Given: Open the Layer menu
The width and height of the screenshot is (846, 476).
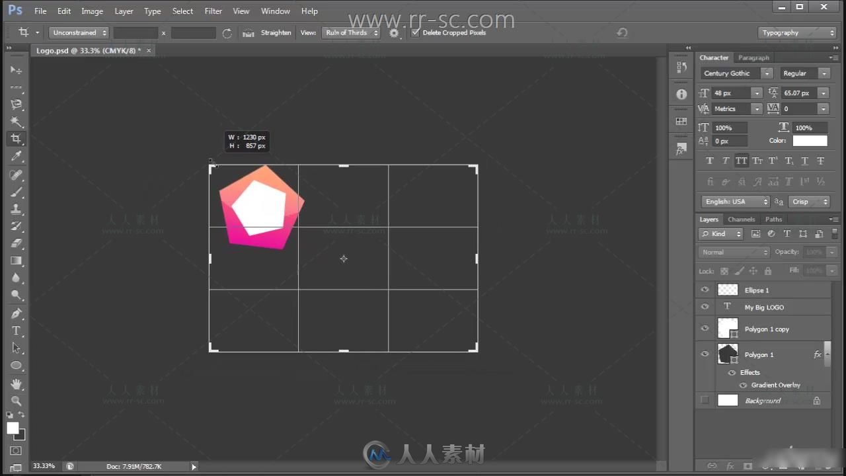Looking at the screenshot, I should (x=124, y=11).
